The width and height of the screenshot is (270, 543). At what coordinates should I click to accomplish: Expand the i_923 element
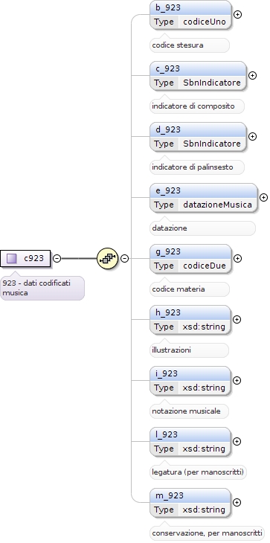(237, 380)
